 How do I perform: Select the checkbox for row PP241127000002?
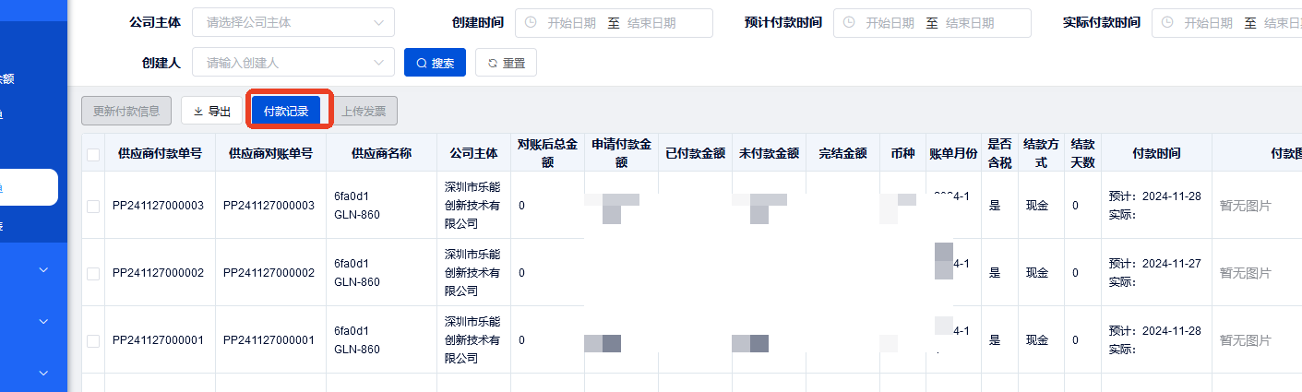93,273
